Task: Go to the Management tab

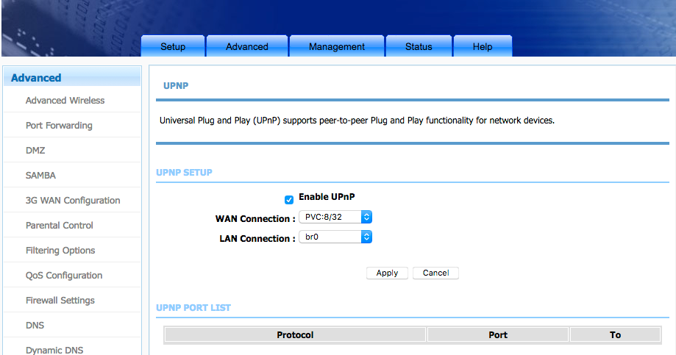Action: (x=337, y=46)
